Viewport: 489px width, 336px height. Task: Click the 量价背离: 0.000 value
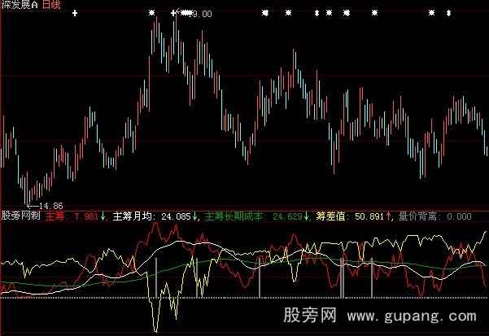click(x=435, y=216)
